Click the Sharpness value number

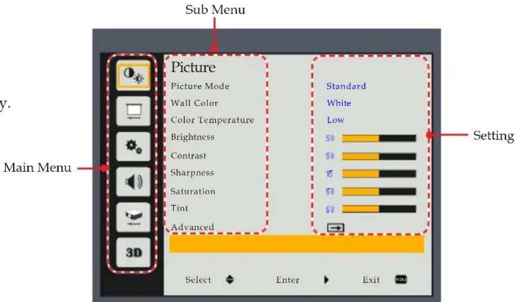pyautogui.click(x=330, y=174)
